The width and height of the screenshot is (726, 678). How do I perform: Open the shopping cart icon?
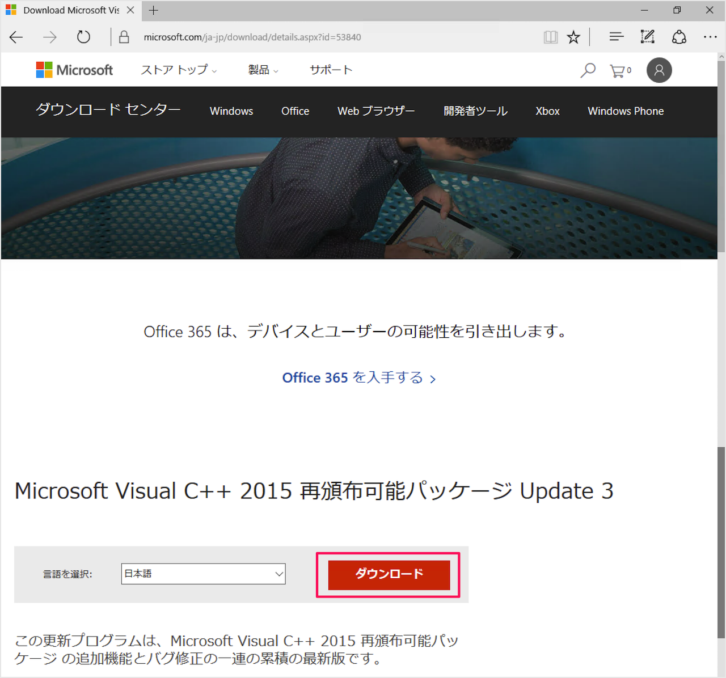pos(620,71)
